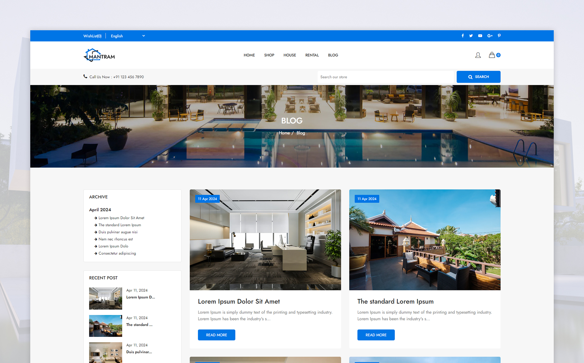Image resolution: width=584 pixels, height=363 pixels.
Task: Open blog title The standard Lorem Ipsum
Action: (395, 302)
